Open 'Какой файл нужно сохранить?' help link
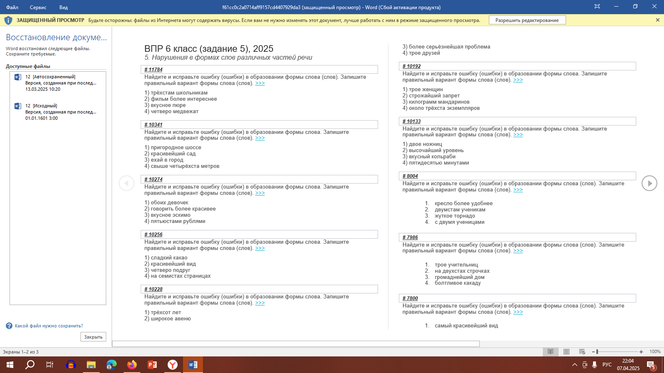664x373 pixels. coord(49,326)
